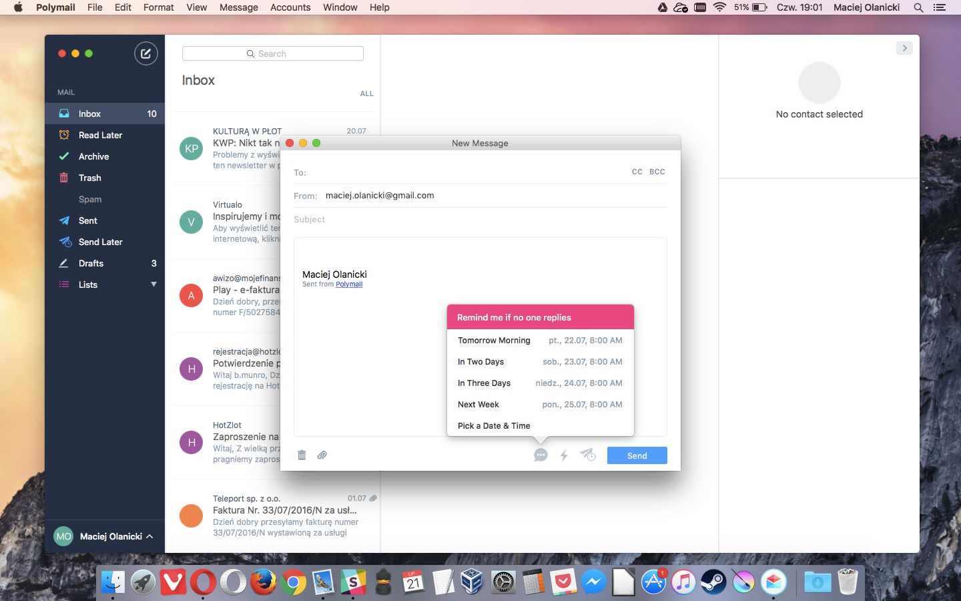The width and height of the screenshot is (961, 601).
Task: Launch Firefox from the dock
Action: coord(263,582)
